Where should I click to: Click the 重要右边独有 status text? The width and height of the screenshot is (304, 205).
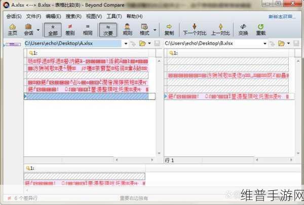pos(134,198)
